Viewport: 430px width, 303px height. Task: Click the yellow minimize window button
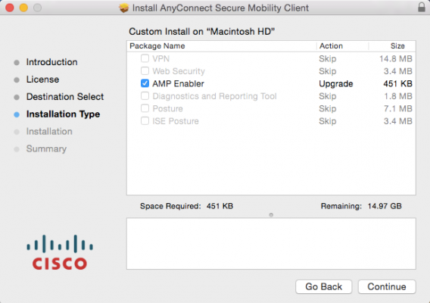[x=23, y=8]
